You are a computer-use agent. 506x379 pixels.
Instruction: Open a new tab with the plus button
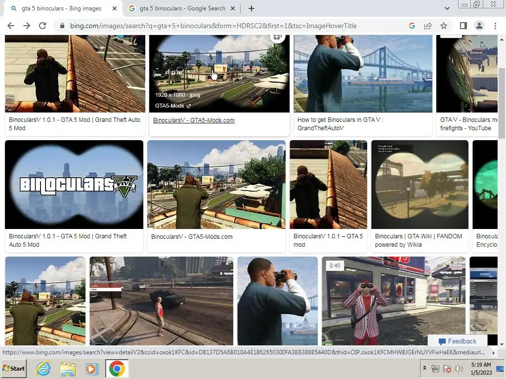click(252, 9)
